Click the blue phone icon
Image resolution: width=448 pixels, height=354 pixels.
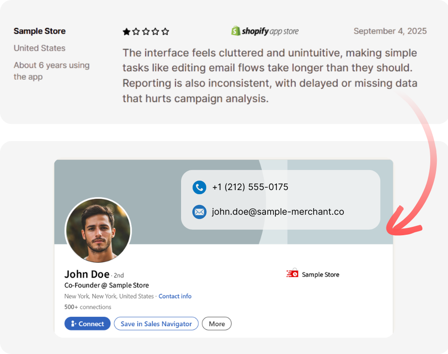pos(199,187)
